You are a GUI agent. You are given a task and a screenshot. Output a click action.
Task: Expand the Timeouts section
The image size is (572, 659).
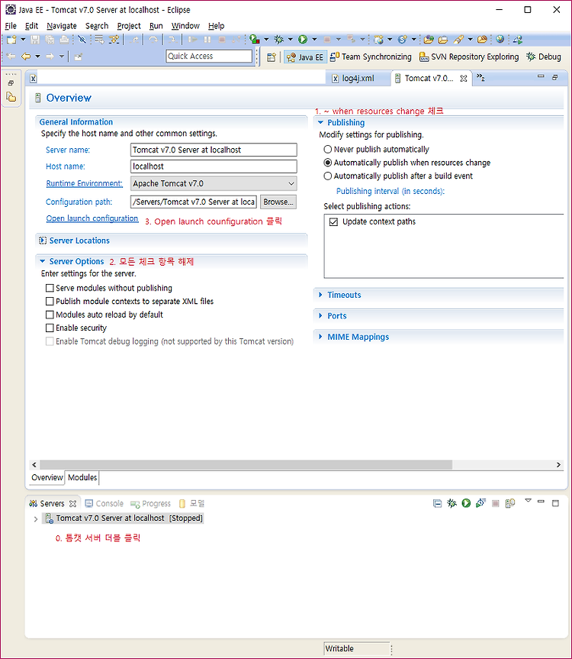pos(320,295)
